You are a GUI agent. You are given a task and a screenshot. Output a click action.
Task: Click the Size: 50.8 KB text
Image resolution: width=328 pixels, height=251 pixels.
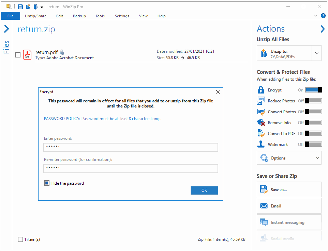(167, 57)
